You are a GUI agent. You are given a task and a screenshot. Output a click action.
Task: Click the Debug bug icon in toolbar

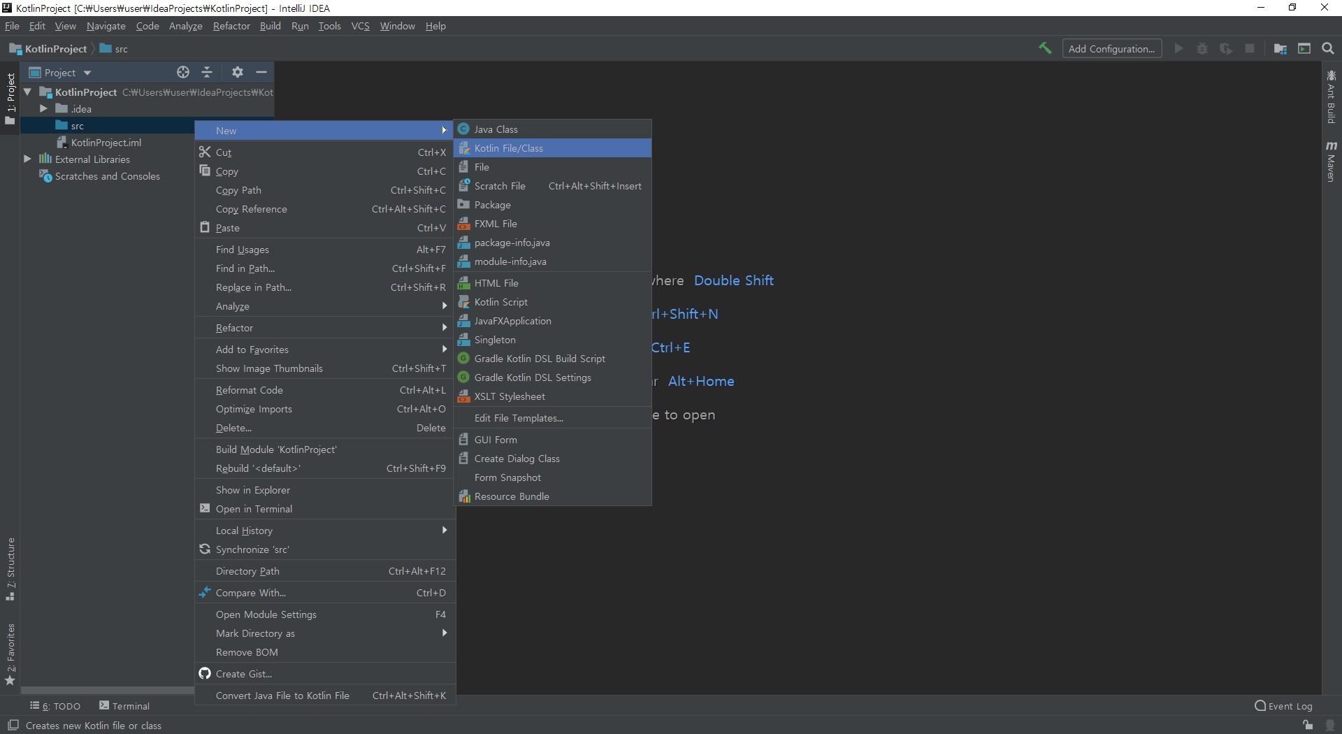point(1202,48)
